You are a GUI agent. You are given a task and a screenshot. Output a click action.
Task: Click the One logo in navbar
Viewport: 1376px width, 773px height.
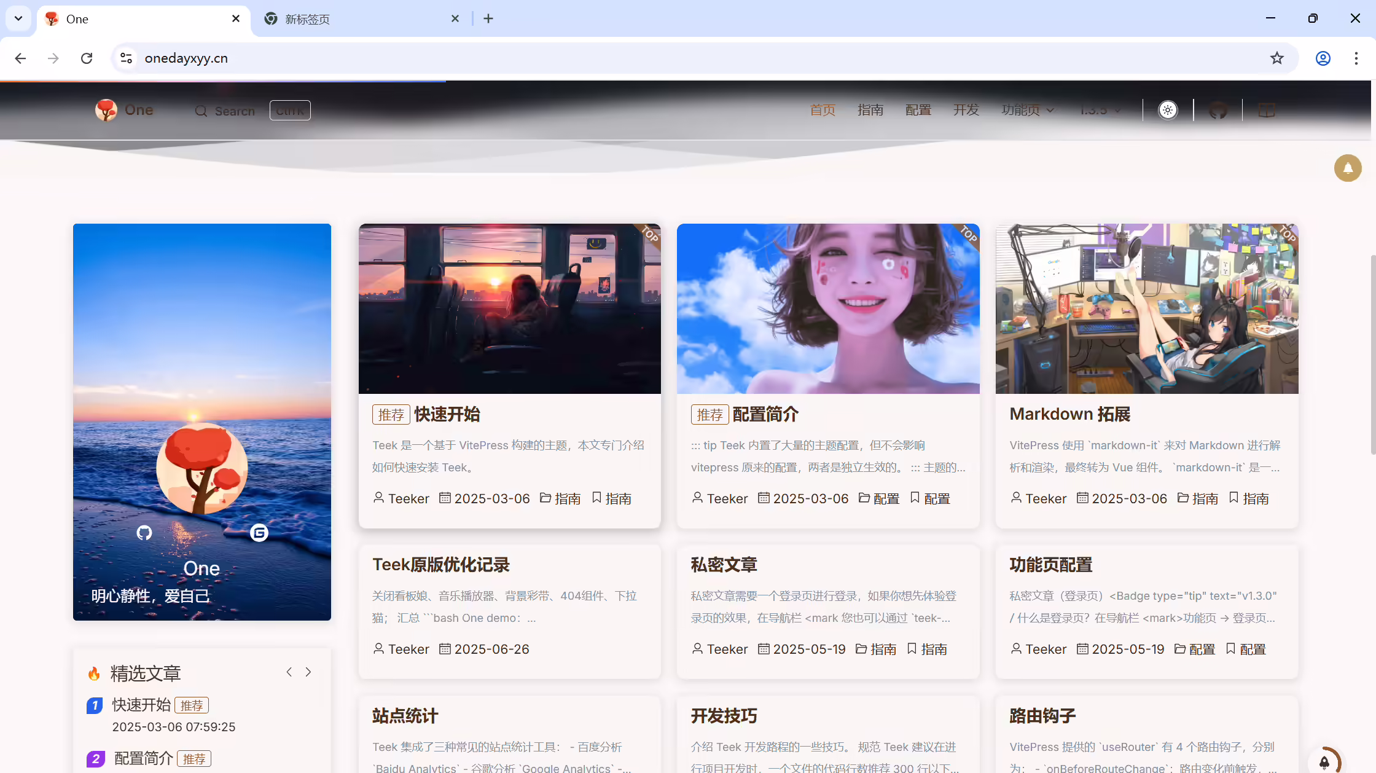[124, 110]
